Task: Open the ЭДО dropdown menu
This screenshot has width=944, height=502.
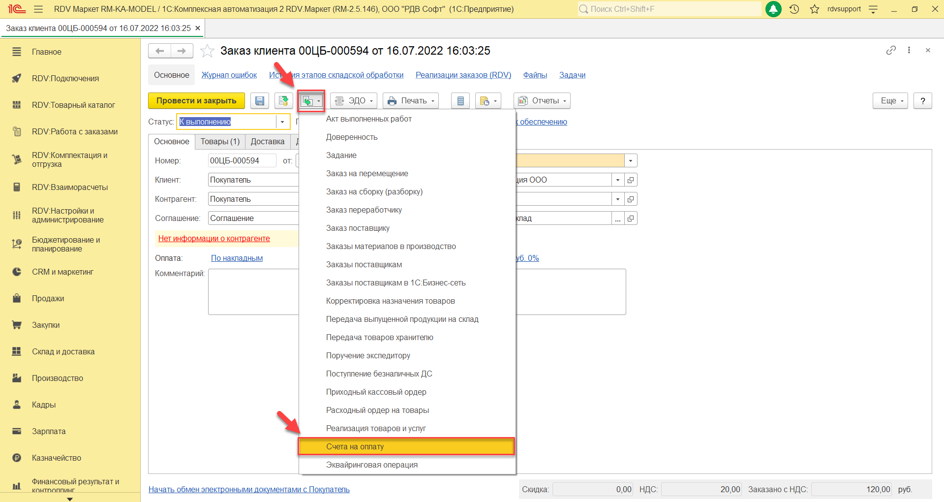Action: coord(354,101)
